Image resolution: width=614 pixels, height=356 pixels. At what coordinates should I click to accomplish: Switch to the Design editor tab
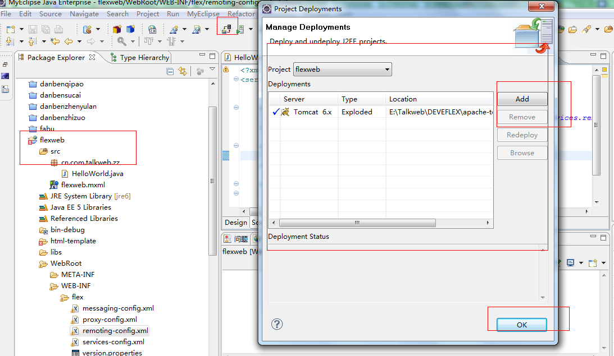click(236, 223)
